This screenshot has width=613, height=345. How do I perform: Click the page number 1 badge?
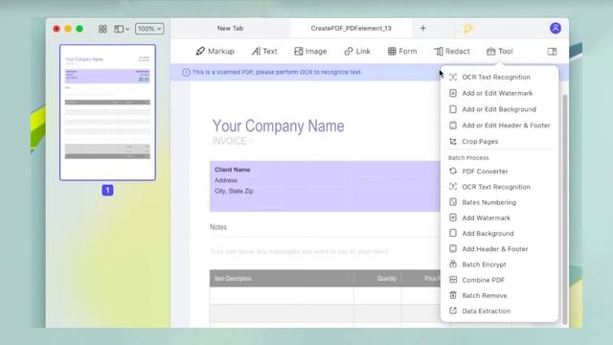[107, 190]
